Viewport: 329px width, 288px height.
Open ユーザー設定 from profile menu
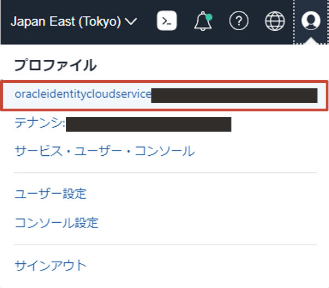coord(50,193)
